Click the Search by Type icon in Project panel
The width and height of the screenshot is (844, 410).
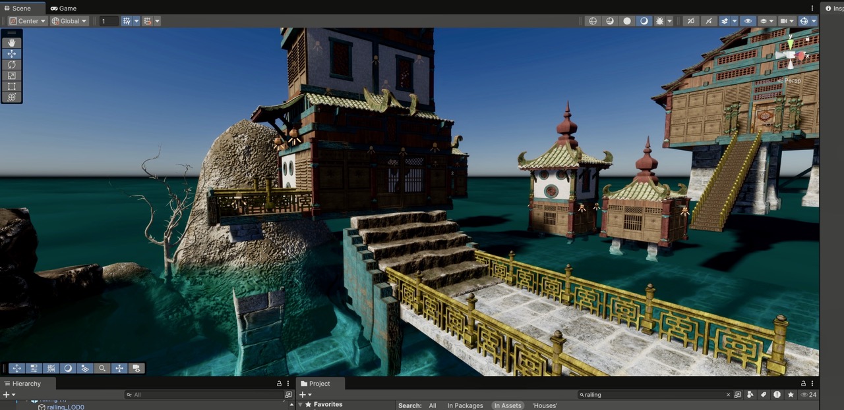click(x=750, y=395)
